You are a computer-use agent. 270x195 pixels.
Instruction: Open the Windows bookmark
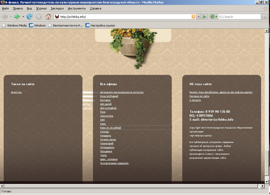[37, 25]
